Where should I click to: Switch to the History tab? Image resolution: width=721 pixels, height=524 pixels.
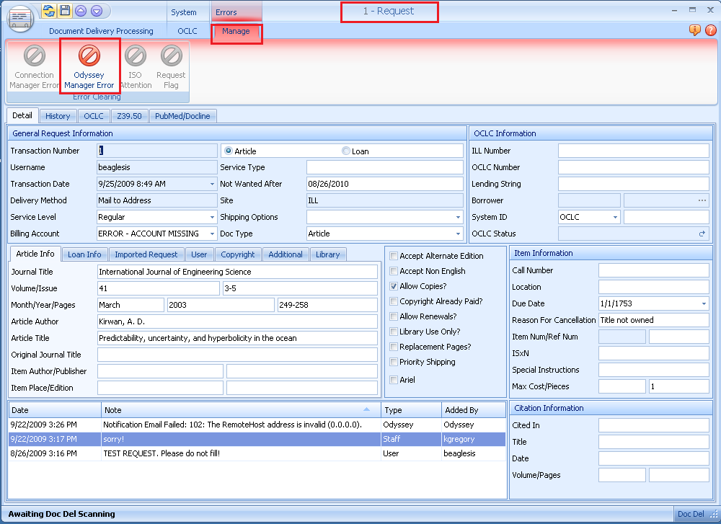(58, 116)
